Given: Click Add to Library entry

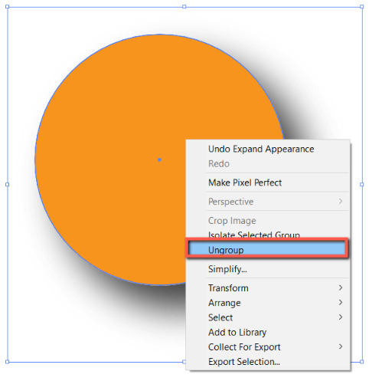Looking at the screenshot, I should pyautogui.click(x=237, y=332).
